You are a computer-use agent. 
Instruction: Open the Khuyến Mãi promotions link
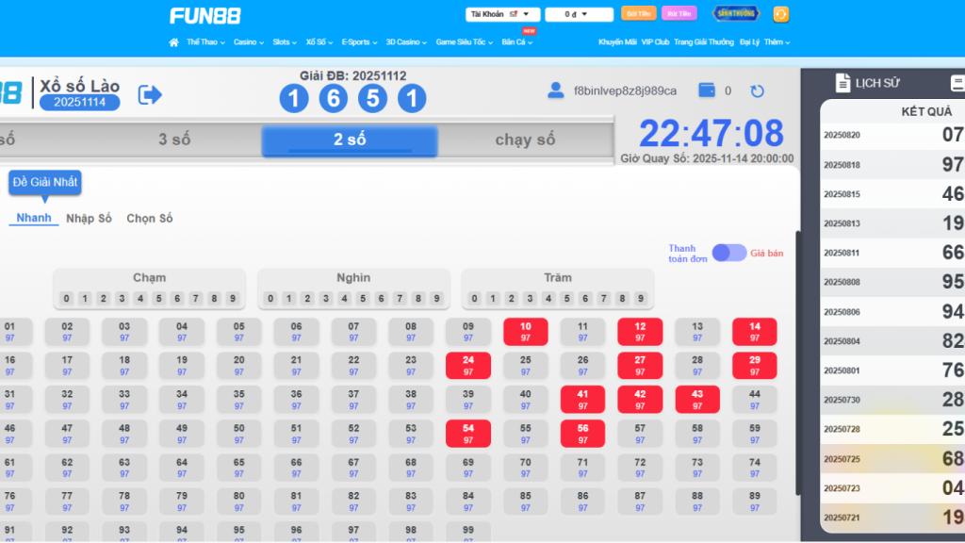617,42
